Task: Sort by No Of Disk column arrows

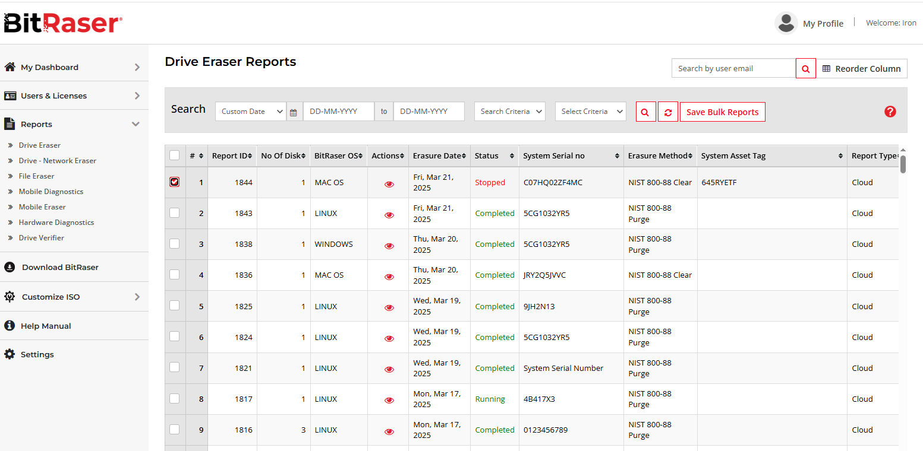Action: (304, 156)
